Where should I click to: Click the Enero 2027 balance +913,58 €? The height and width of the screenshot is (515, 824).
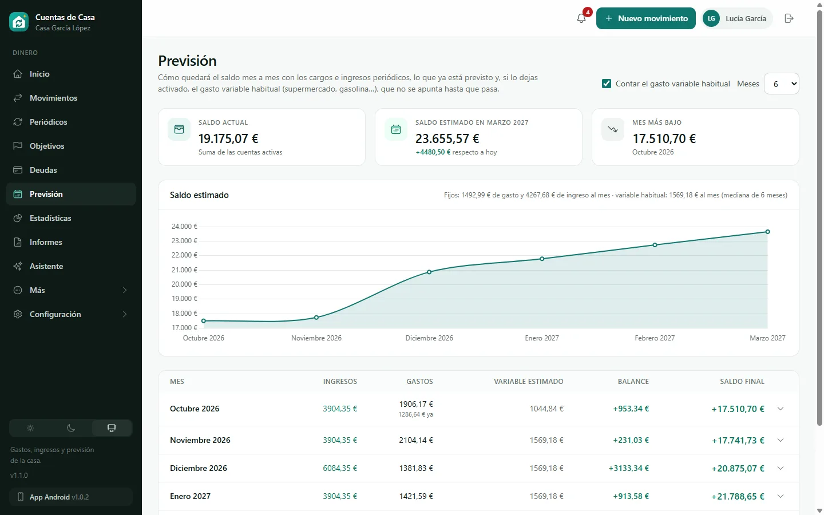(631, 496)
